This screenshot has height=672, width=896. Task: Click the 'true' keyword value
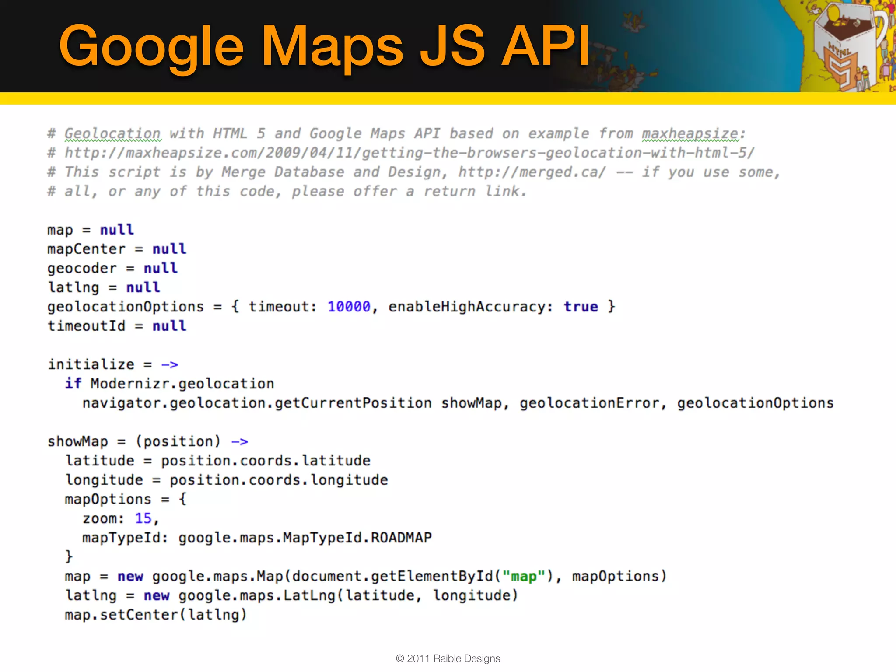(581, 307)
